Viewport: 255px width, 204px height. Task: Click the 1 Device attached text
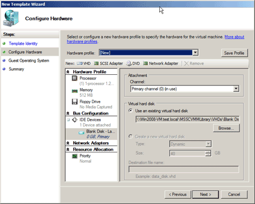pyautogui.click(x=95, y=125)
